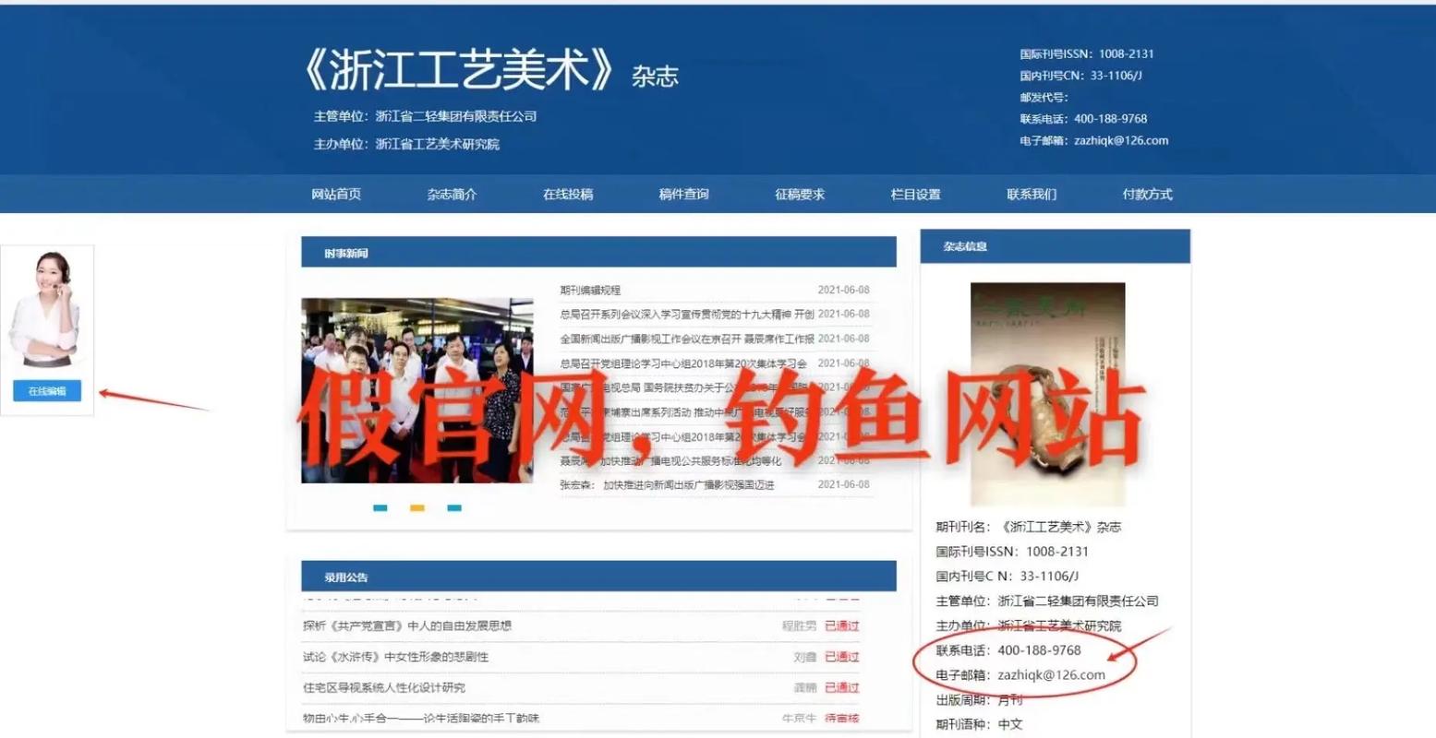
Task: Click the 在线编辑 button below the assistant photo
Action: [47, 391]
